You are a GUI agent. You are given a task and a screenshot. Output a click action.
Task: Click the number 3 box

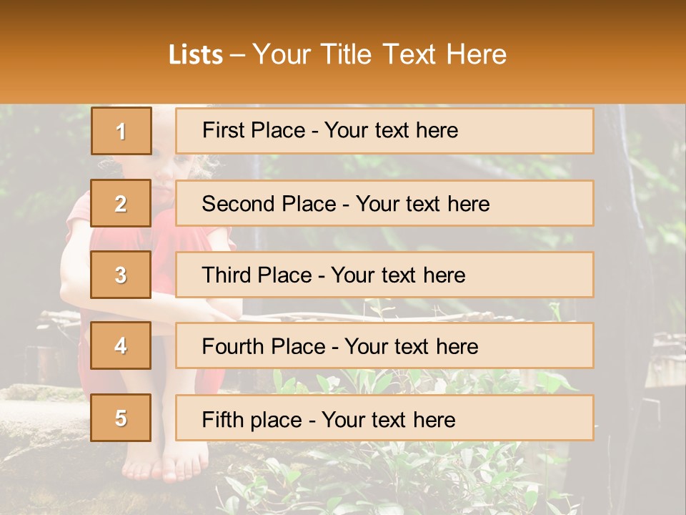[121, 275]
